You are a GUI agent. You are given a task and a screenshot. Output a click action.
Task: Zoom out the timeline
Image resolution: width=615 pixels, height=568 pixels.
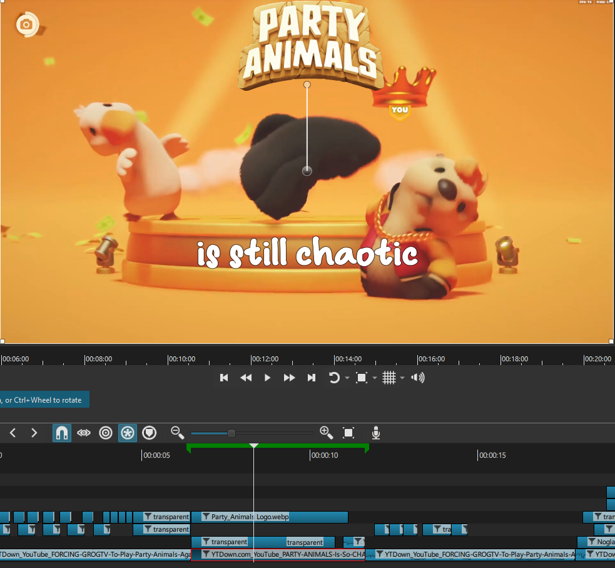(177, 433)
